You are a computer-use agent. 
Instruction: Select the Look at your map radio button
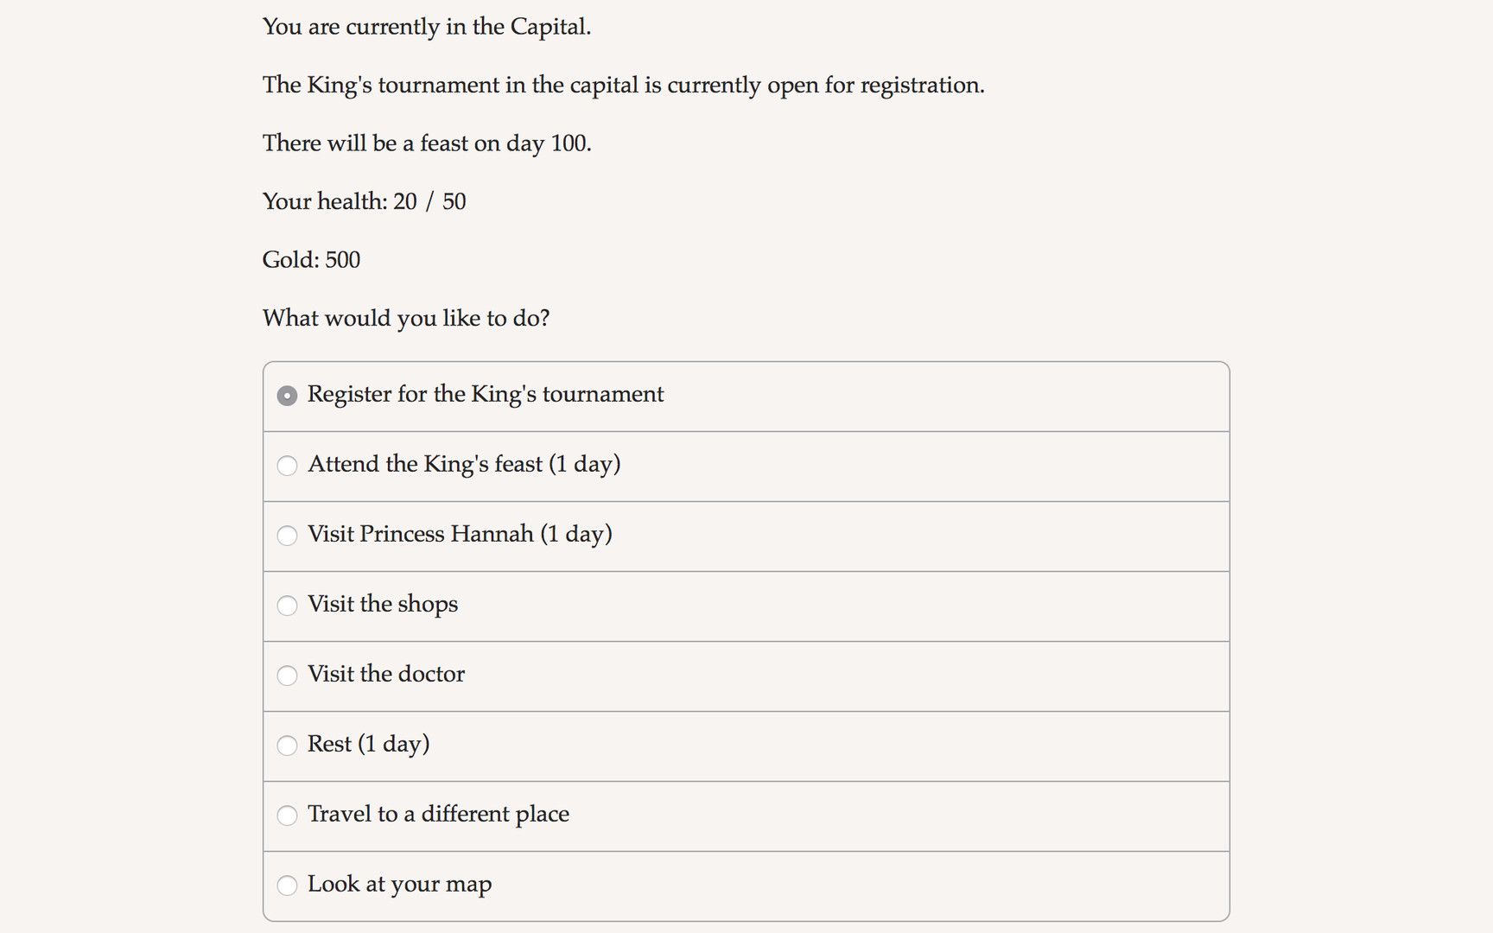[287, 885]
